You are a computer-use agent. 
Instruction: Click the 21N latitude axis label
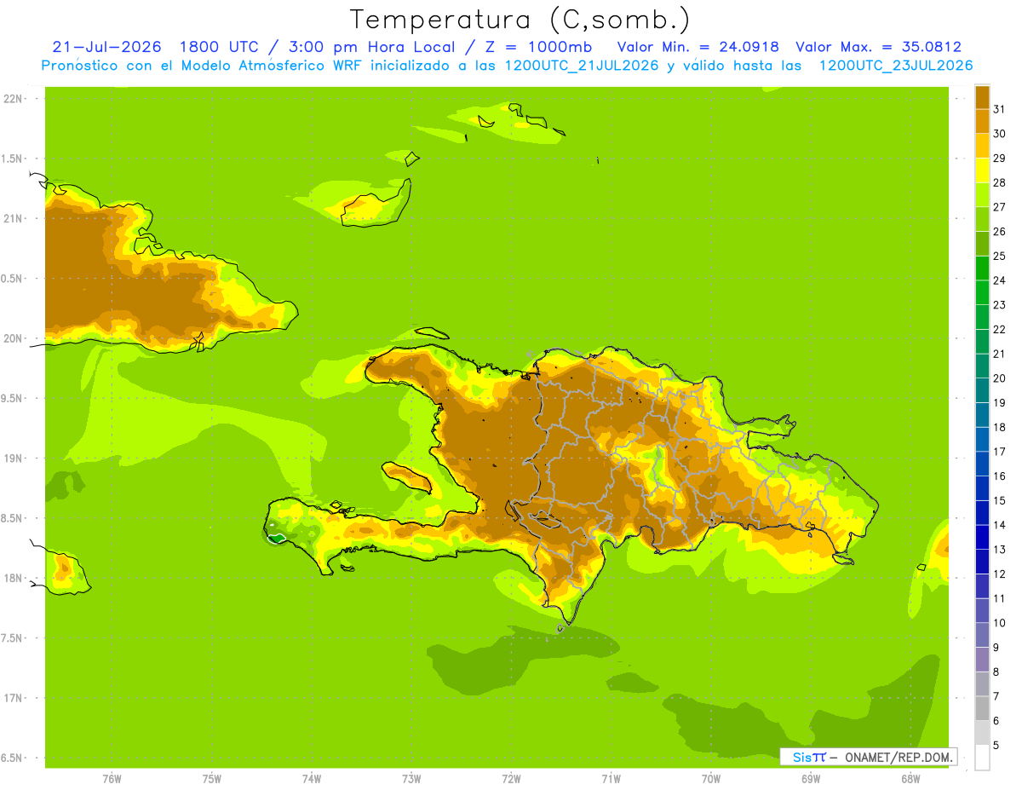(13, 218)
